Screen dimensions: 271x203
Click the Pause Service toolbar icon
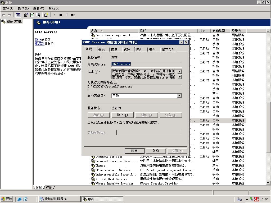[67, 15]
